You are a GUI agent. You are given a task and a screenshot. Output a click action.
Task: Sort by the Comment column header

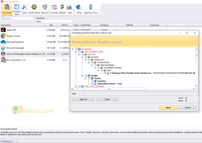155,25
